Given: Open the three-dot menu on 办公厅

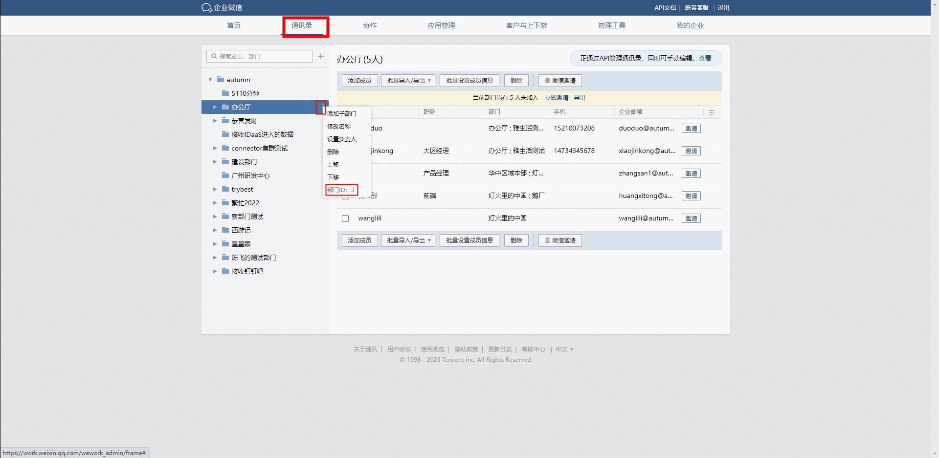Looking at the screenshot, I should click(x=321, y=107).
